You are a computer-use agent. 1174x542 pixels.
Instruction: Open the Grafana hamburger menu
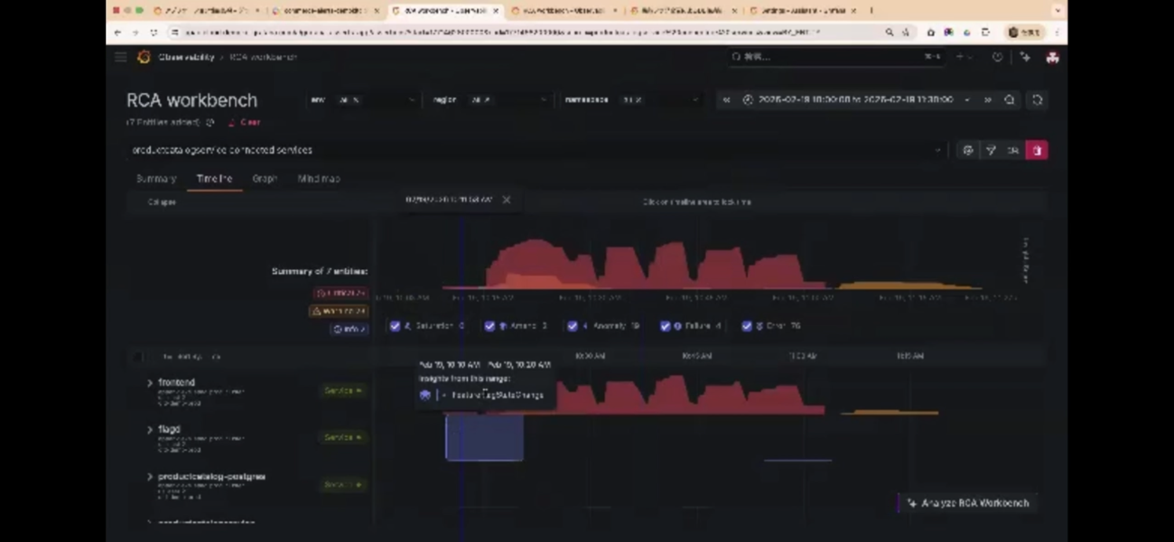pos(120,57)
